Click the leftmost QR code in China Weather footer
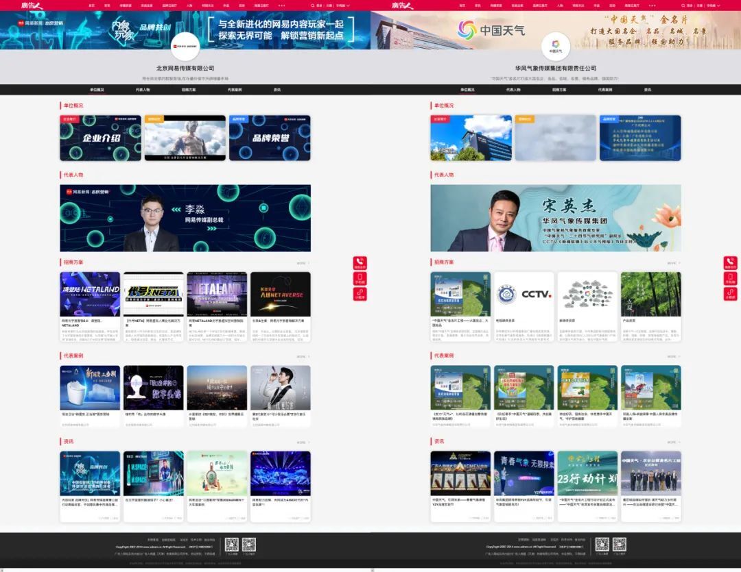741x572 pixels. pyautogui.click(x=602, y=545)
